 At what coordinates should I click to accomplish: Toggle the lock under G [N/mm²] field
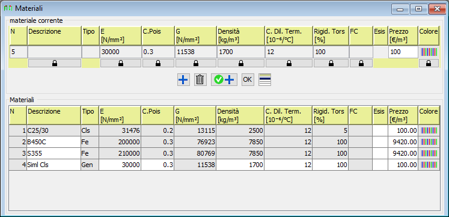point(196,63)
